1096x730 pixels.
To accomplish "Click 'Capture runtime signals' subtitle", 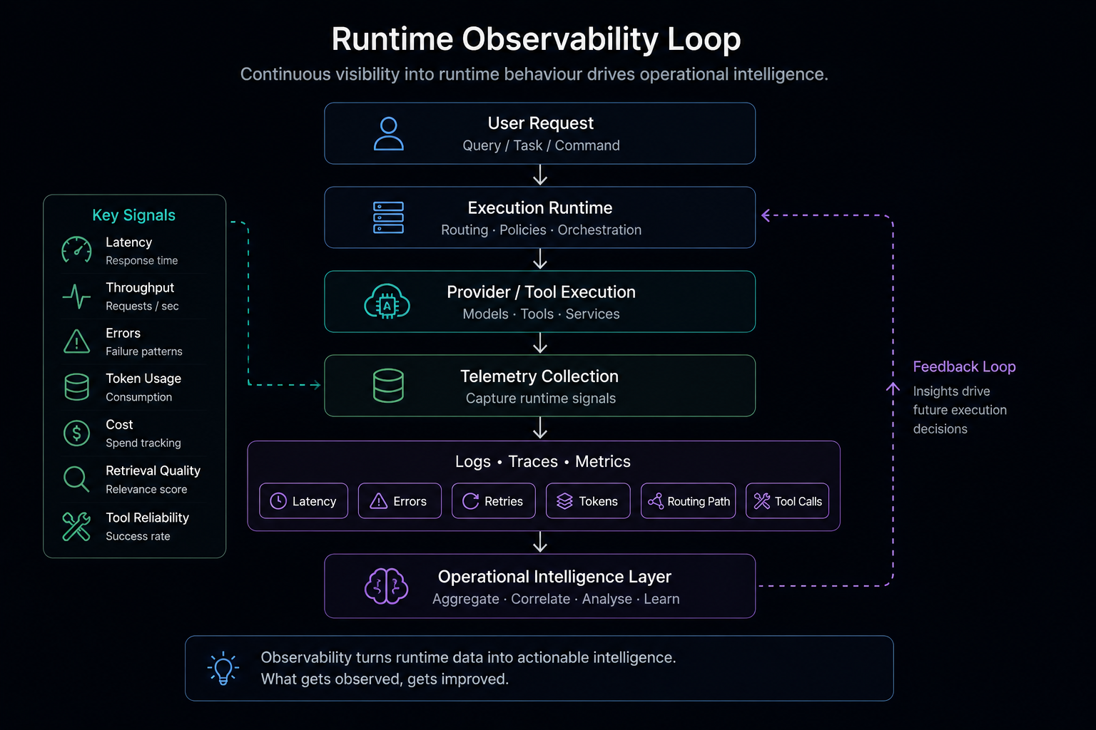I will coord(541,398).
